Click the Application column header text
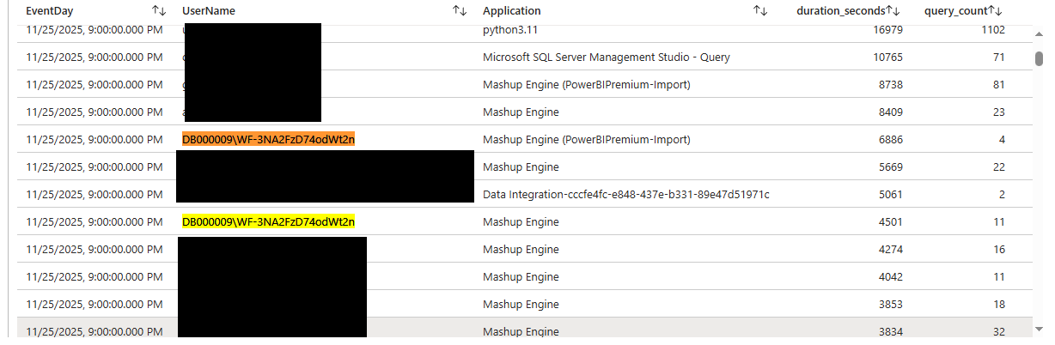This screenshot has width=1055, height=345. [512, 11]
